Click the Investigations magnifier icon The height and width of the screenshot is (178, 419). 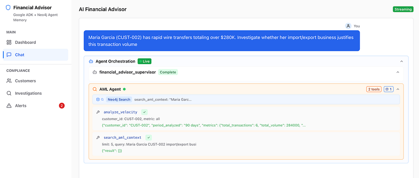click(x=9, y=93)
